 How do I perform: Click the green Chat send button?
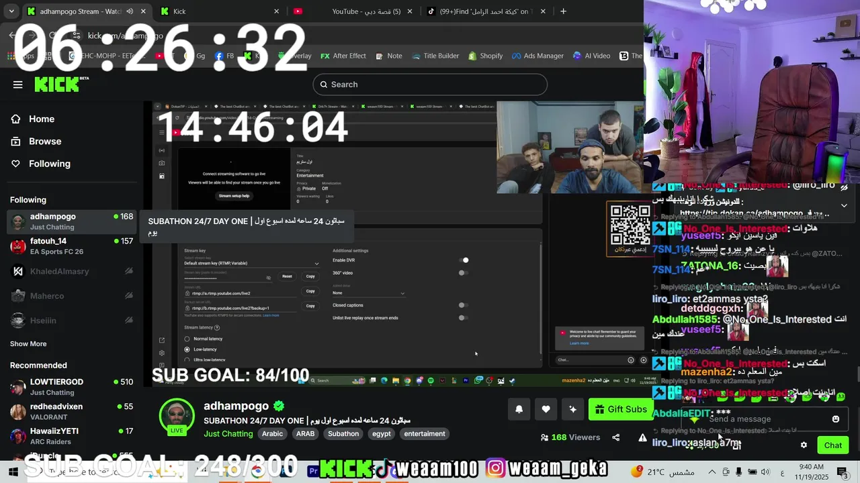[x=833, y=445]
